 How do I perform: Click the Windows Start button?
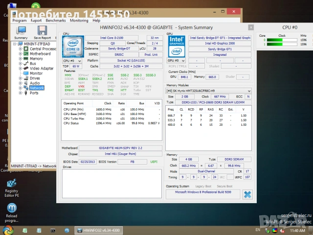pos(7,230)
